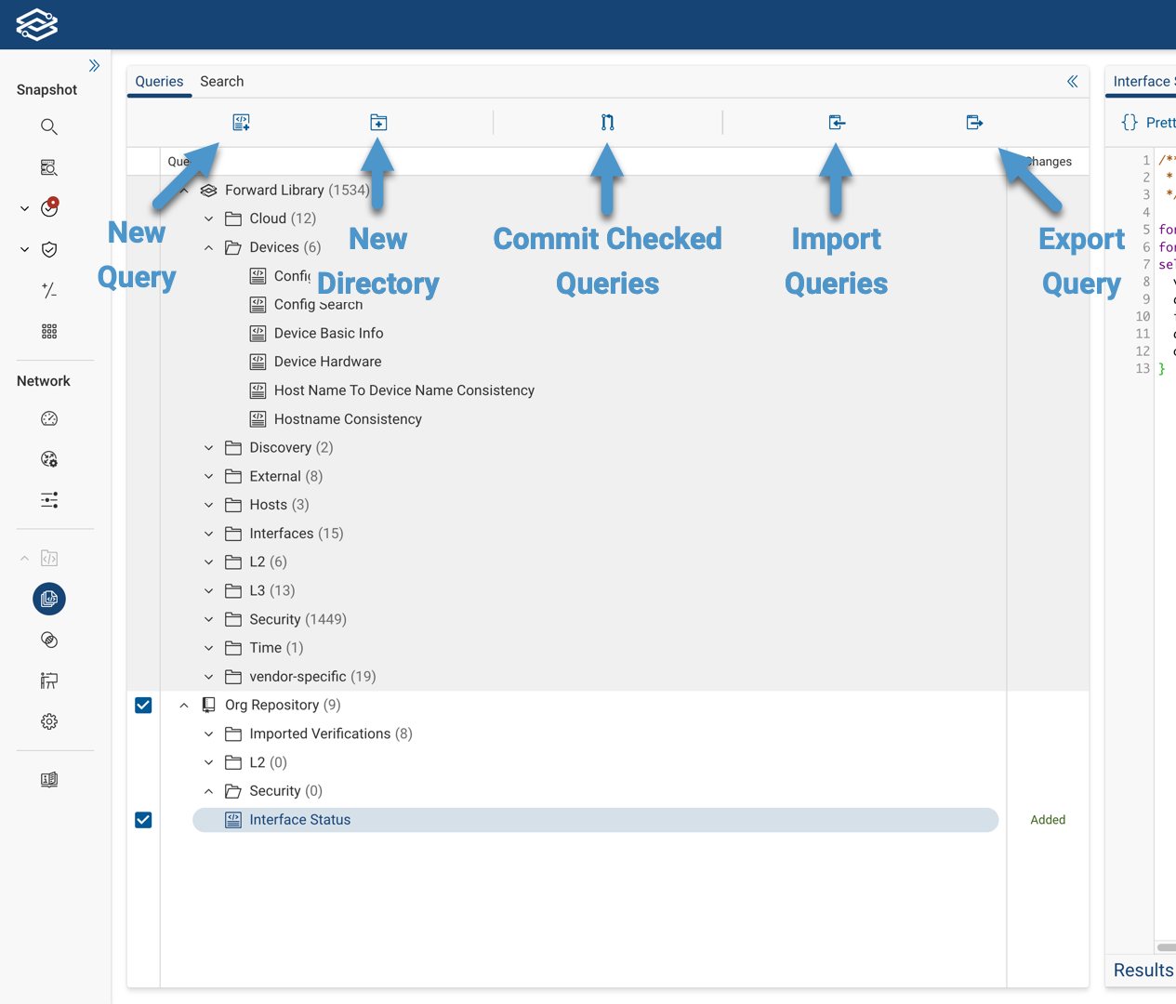Uncheck the Interface Status checkbox
Screen dimensions: 1176x1004
pyautogui.click(x=143, y=820)
